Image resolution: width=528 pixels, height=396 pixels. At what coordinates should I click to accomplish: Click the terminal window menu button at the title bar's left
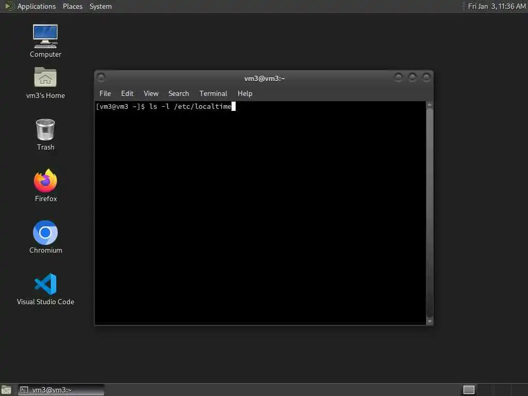(x=101, y=77)
